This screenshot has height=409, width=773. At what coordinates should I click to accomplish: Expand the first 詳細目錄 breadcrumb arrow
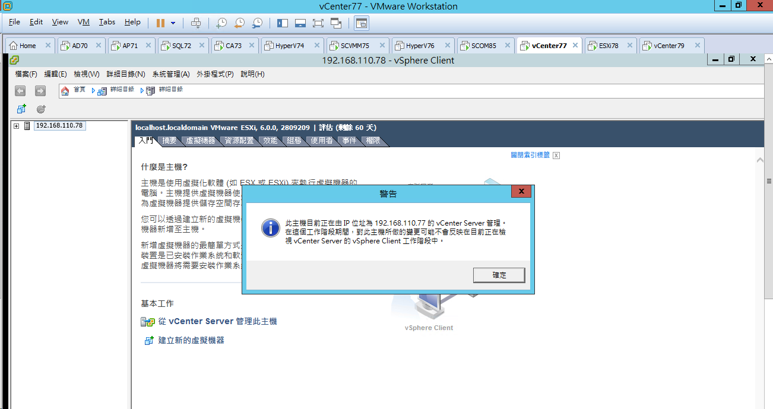93,90
